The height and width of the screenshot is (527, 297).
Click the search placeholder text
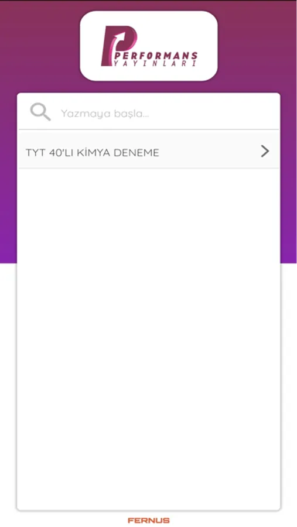[x=105, y=114]
